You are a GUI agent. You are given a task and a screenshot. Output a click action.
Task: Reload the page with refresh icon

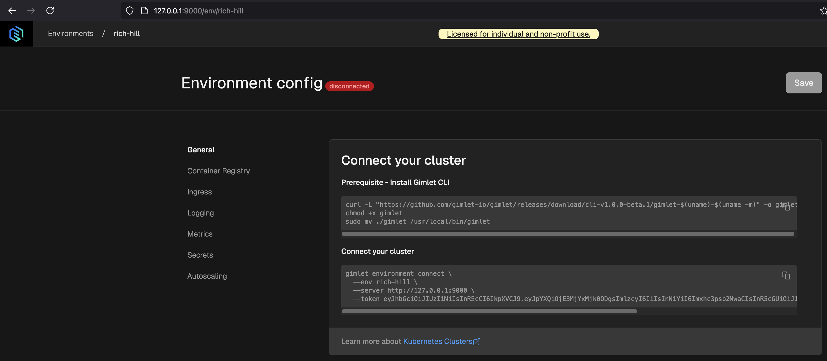(x=50, y=11)
